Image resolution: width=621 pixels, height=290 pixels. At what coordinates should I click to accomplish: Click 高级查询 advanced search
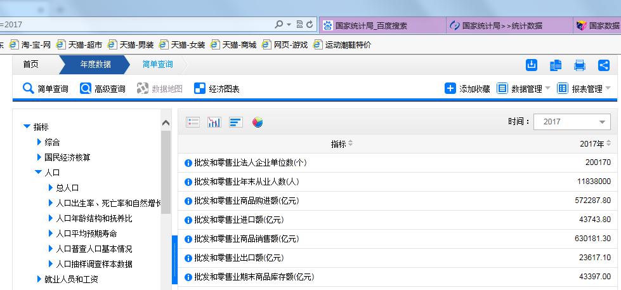click(x=103, y=89)
